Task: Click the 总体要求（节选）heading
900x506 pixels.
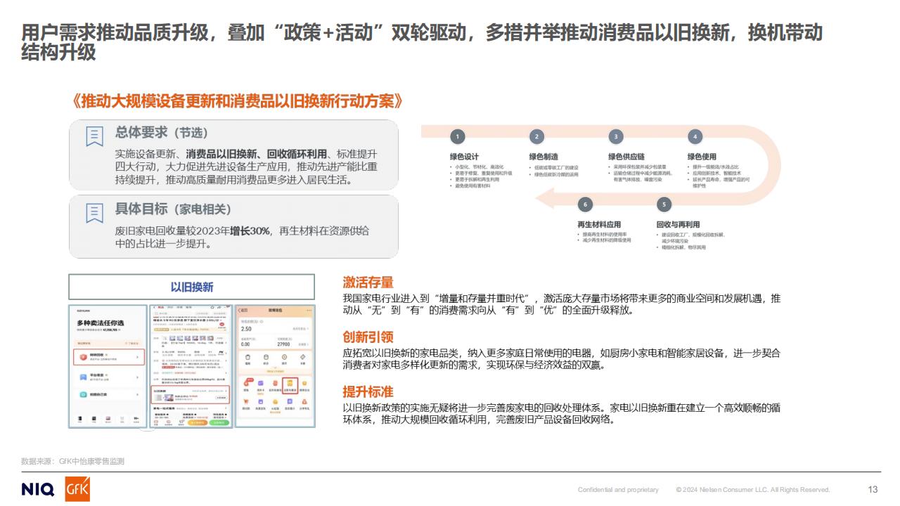Action: (x=162, y=133)
